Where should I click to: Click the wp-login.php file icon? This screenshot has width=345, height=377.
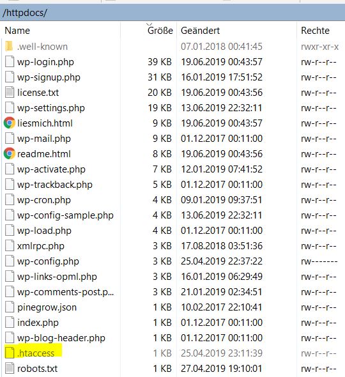point(10,61)
